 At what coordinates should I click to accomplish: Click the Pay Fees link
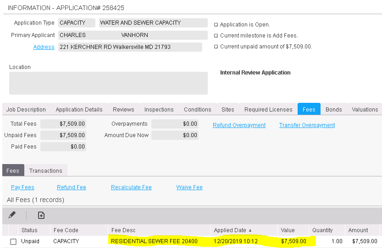(22, 187)
